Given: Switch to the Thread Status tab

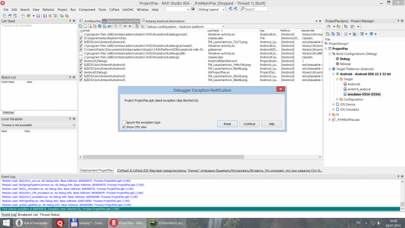Looking at the screenshot, I should click(49, 215).
